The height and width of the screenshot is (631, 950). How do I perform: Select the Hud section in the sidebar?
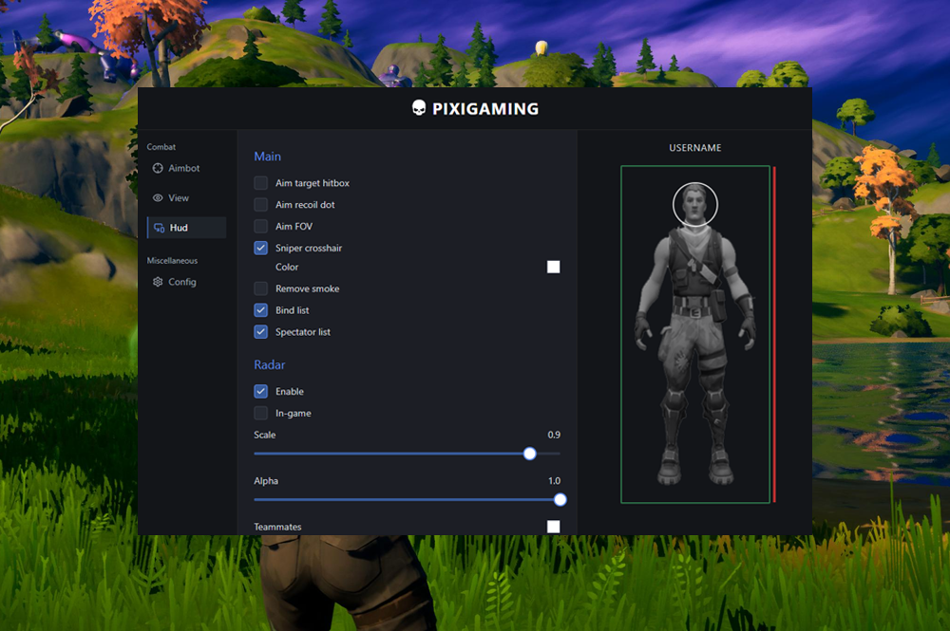point(186,228)
